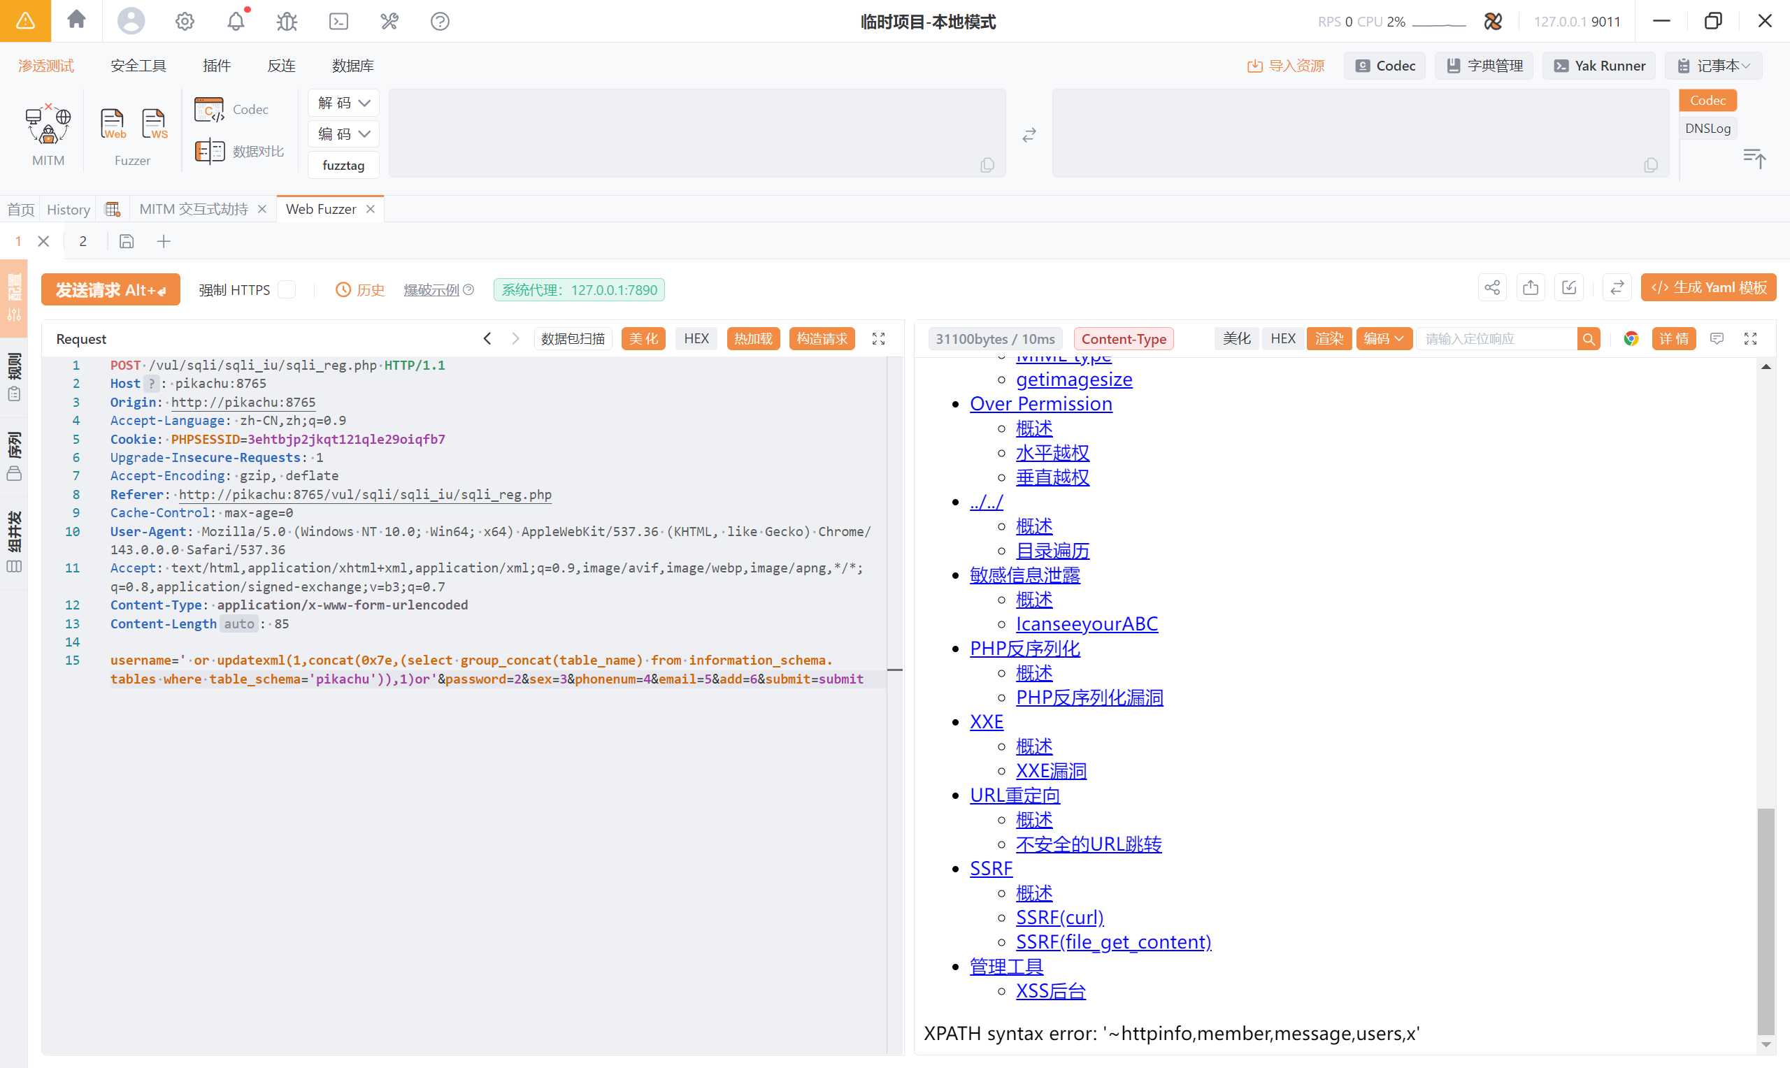Expand the 解码 decode dropdown
The width and height of the screenshot is (1790, 1068).
click(x=343, y=103)
